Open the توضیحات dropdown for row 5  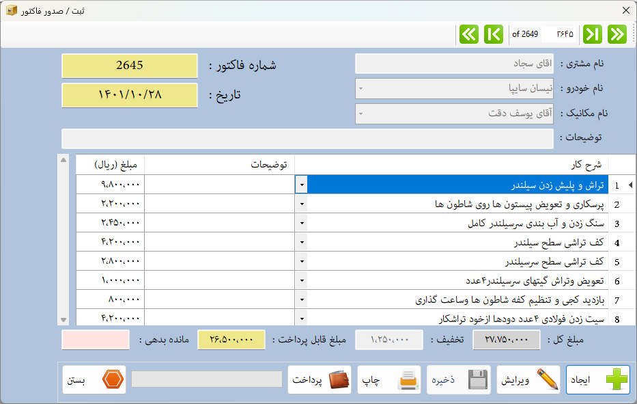pyautogui.click(x=300, y=261)
